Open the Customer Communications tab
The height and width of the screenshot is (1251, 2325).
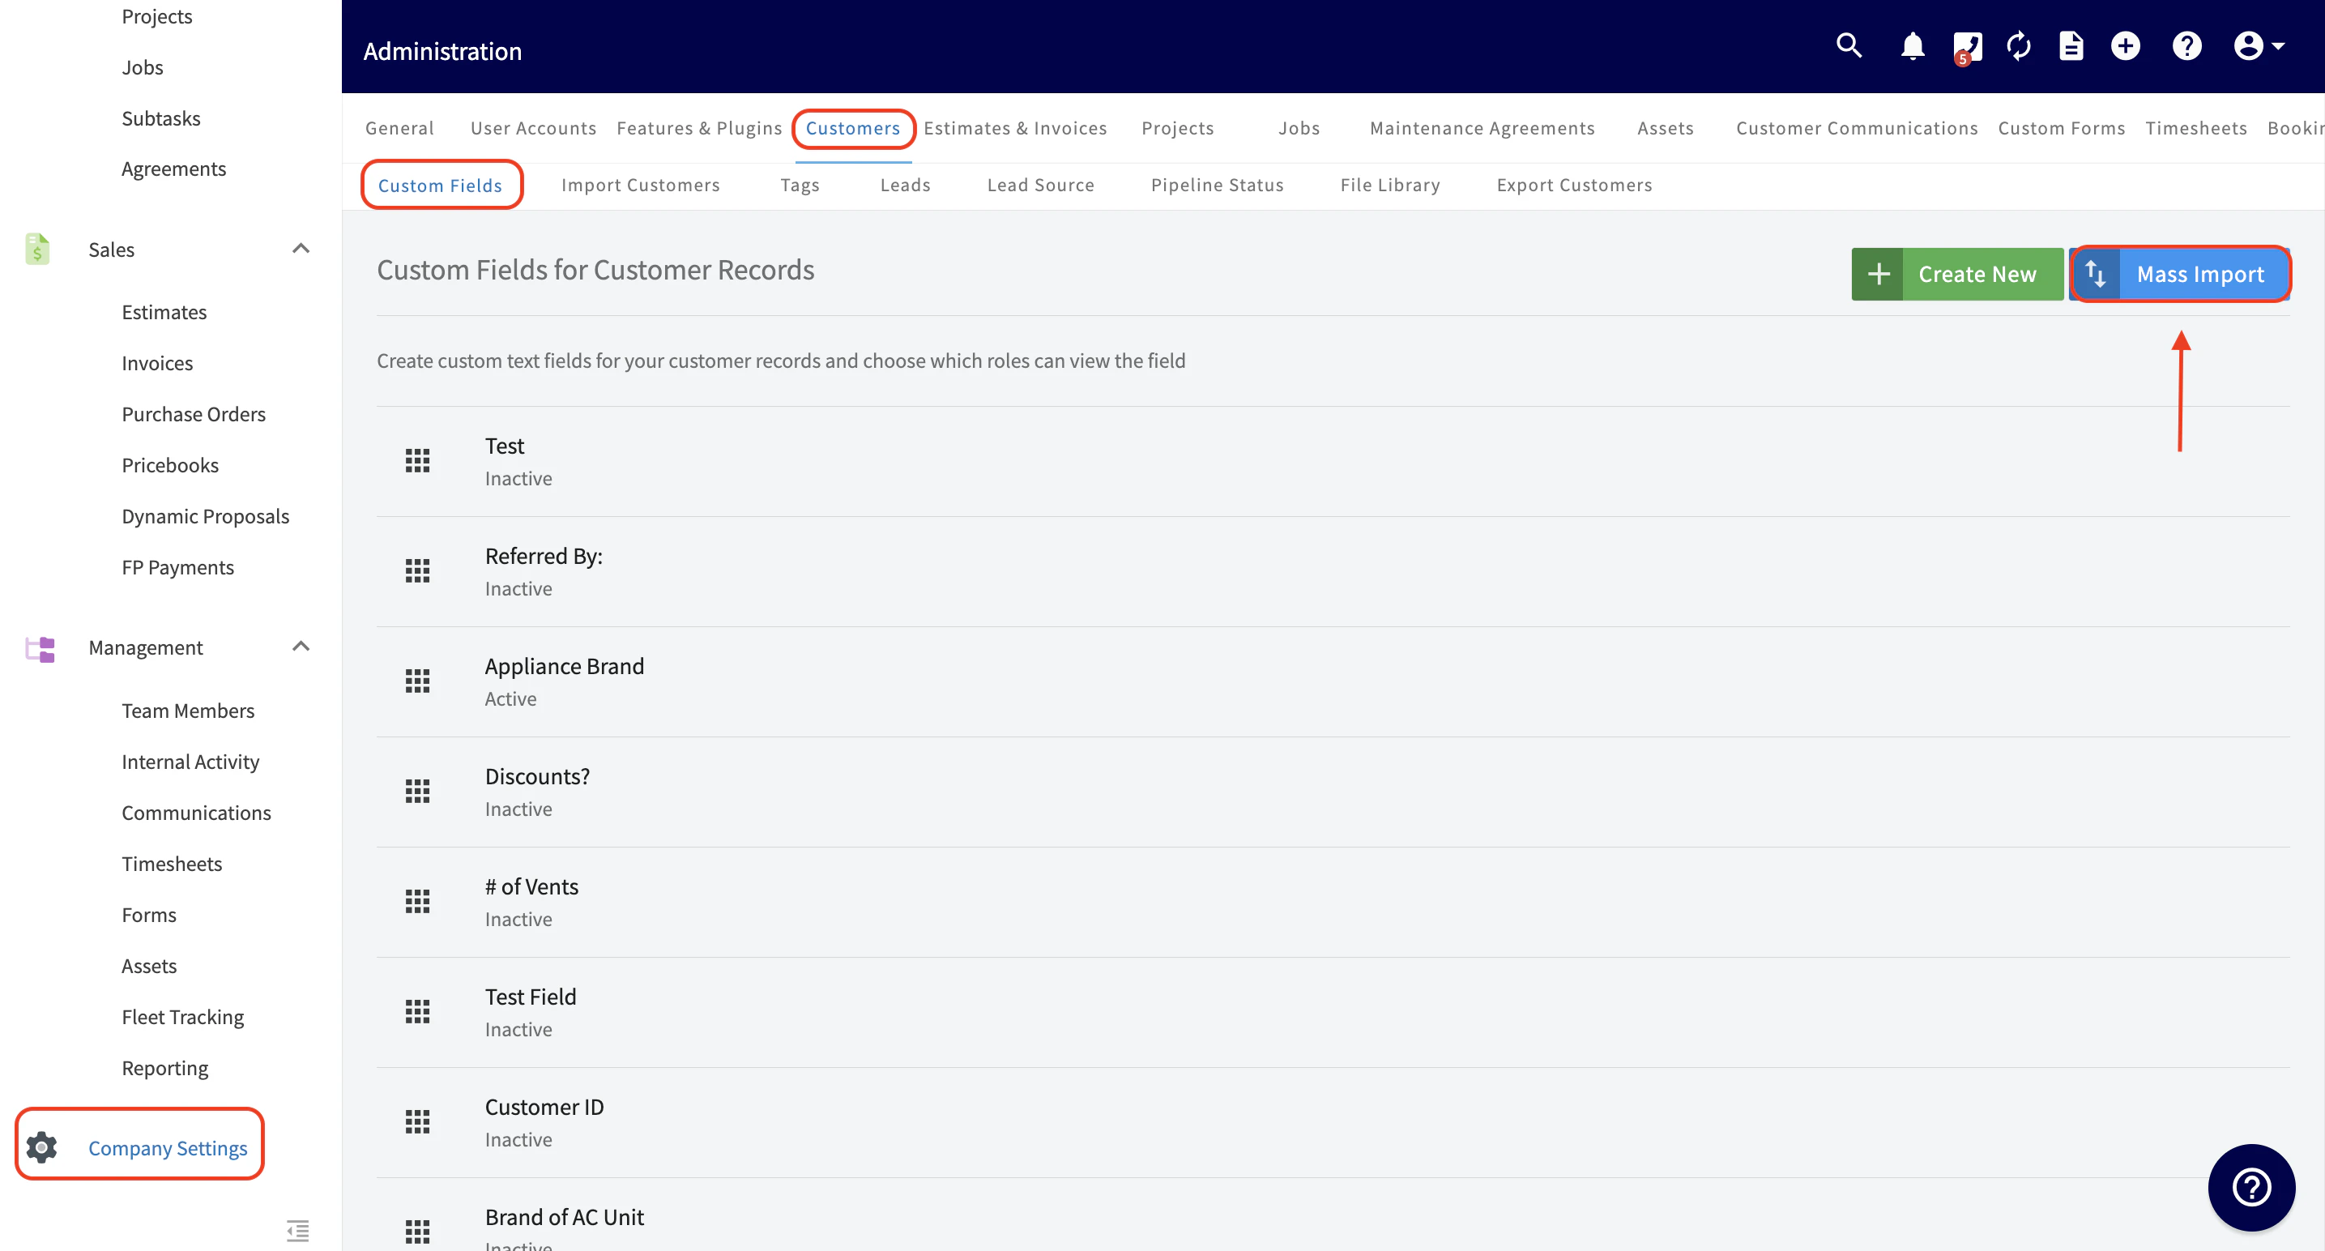pos(1857,128)
